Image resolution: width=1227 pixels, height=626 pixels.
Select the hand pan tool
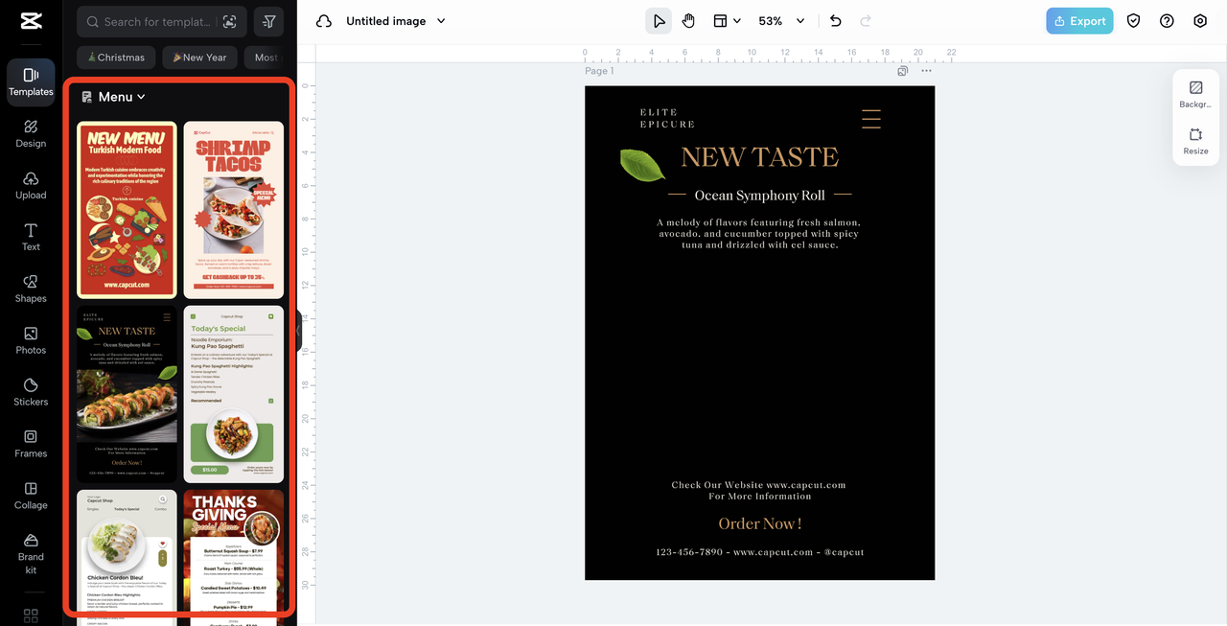coord(688,21)
